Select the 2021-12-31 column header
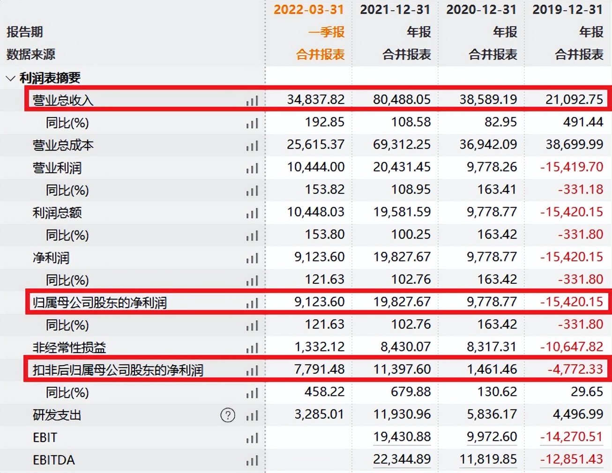Image resolution: width=612 pixels, height=473 pixels. coord(395,9)
